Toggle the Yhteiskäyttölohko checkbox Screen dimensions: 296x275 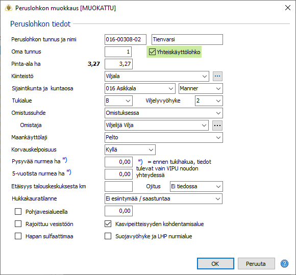click(152, 52)
